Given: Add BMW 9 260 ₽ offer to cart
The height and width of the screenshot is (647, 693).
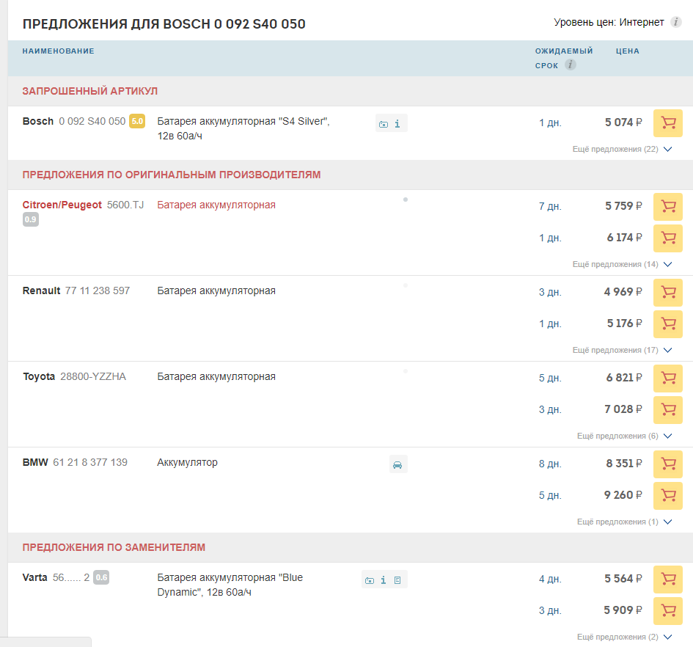Looking at the screenshot, I should 667,495.
